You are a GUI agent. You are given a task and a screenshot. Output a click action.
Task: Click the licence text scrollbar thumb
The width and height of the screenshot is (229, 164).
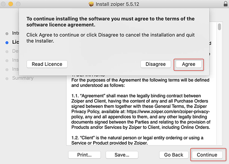pyautogui.click(x=219, y=27)
